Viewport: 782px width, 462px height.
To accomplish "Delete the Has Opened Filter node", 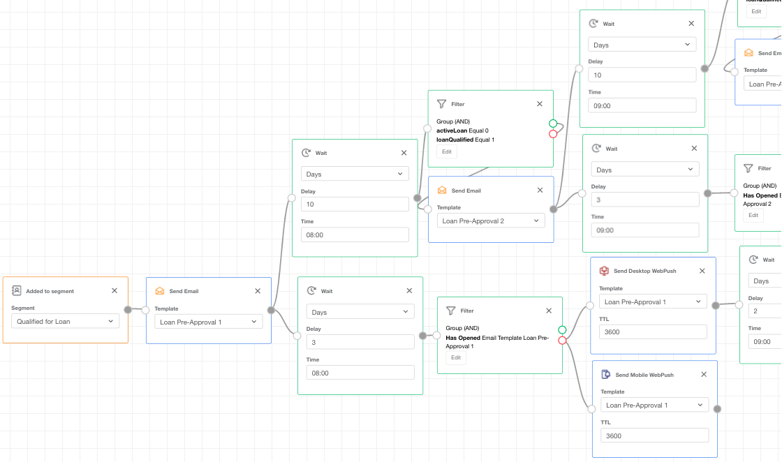I will click(x=549, y=311).
